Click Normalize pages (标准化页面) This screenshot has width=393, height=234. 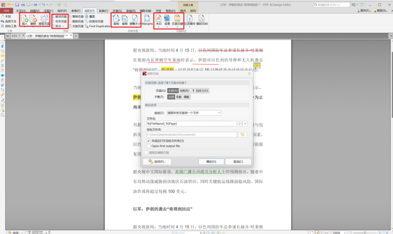coord(94,21)
